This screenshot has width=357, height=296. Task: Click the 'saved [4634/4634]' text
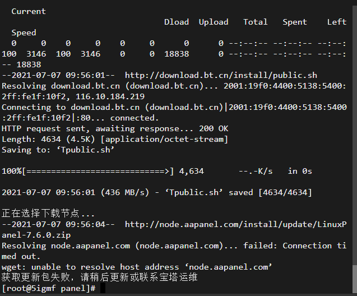270,193
